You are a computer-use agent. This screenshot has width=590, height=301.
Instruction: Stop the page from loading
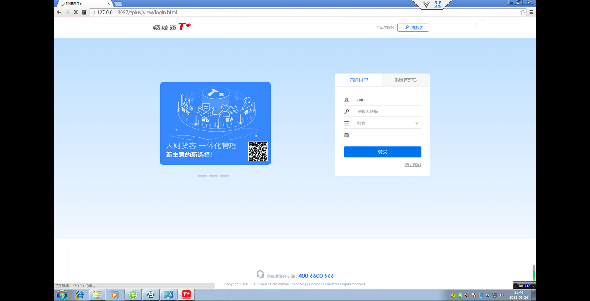tap(76, 12)
